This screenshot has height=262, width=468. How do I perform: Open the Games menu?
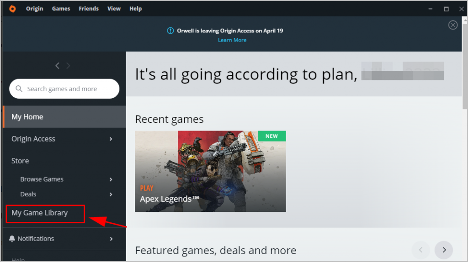[61, 9]
